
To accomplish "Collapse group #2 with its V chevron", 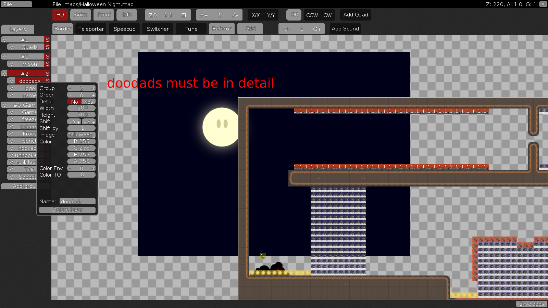I will click(x=4, y=73).
